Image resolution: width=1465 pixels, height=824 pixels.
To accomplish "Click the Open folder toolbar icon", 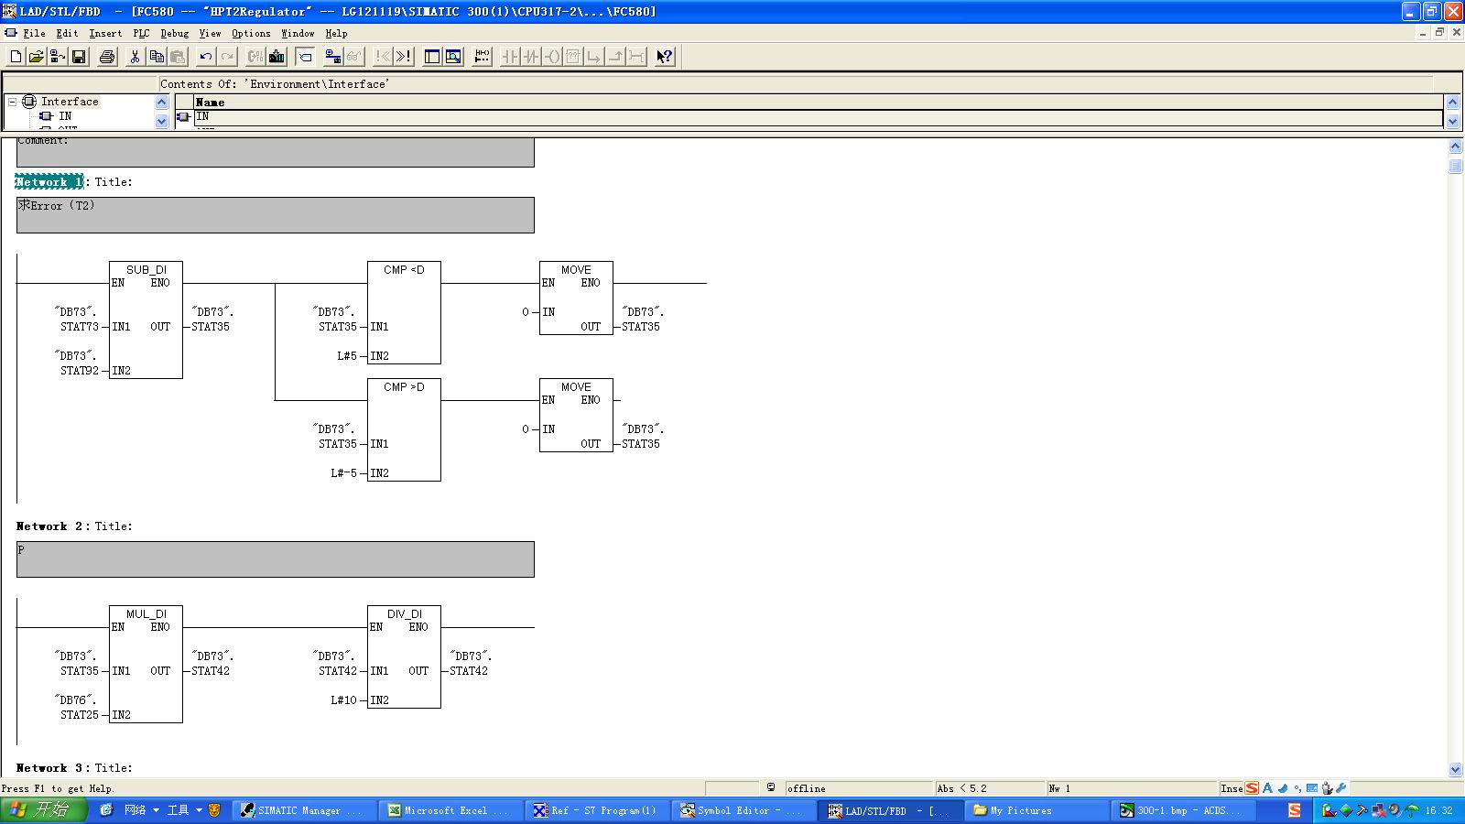I will coord(37,57).
